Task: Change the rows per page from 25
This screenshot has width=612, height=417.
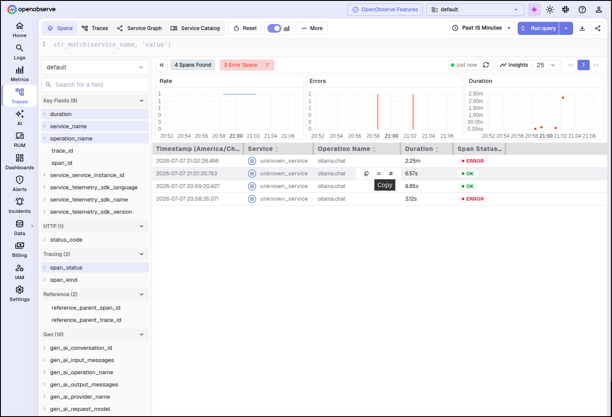Action: [x=546, y=65]
